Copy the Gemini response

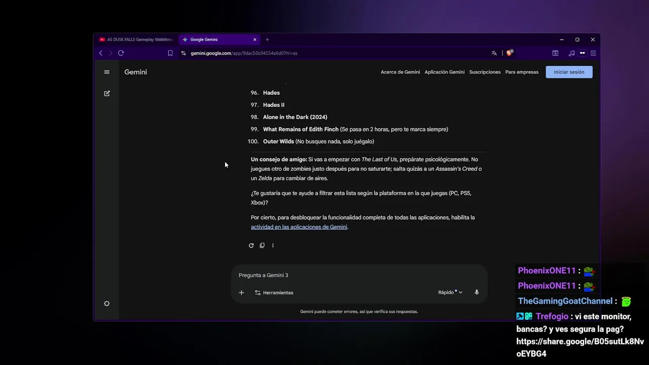[x=262, y=245]
